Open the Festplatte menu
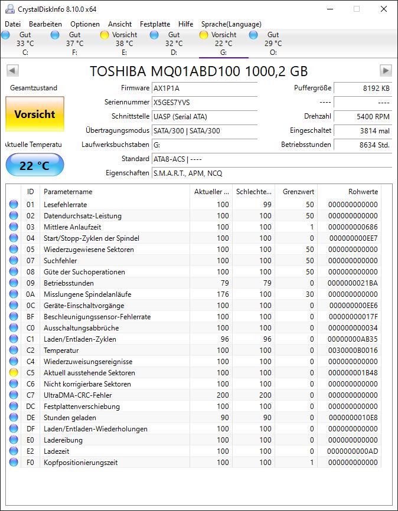 (156, 24)
